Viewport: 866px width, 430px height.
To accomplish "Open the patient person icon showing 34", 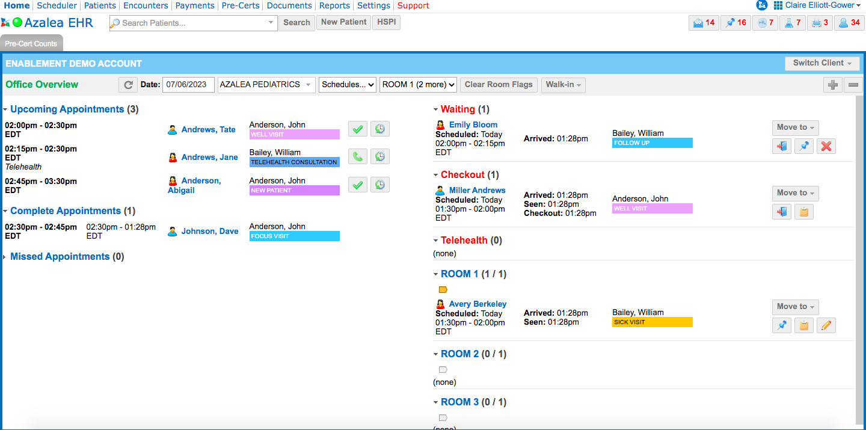I will 849,23.
